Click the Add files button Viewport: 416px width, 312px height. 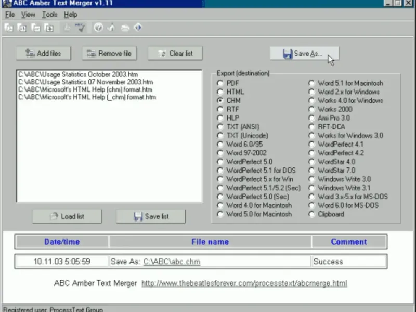[x=44, y=54]
